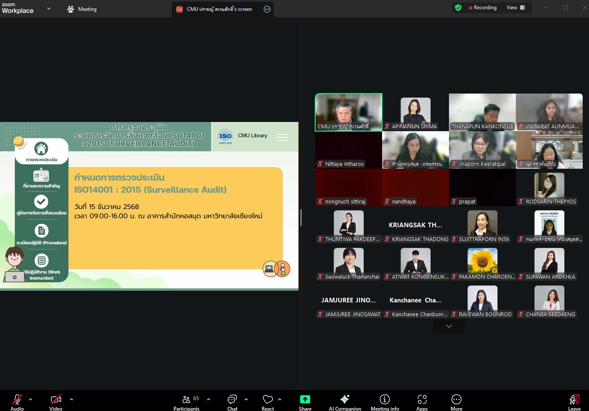Open AI Companion

344,402
